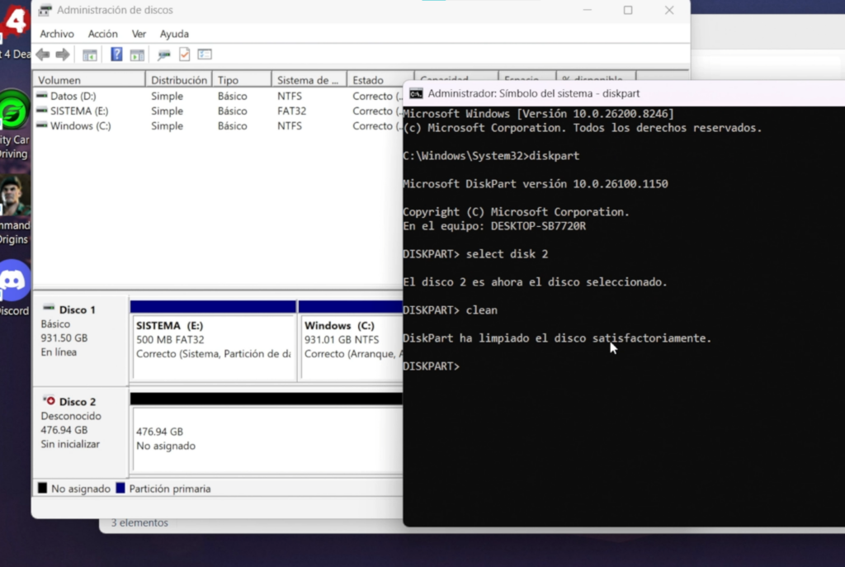Click the blue Partición primaria legend swatch
The image size is (845, 567).
coord(120,489)
